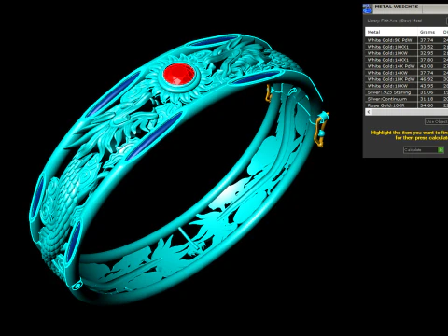Select the White Gold:14KW row
The height and width of the screenshot is (336, 448).
(x=406, y=73)
